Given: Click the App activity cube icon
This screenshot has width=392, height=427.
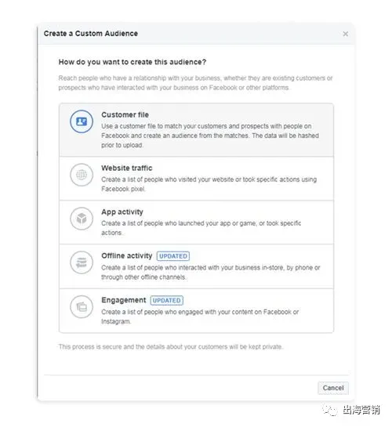Looking at the screenshot, I should pyautogui.click(x=82, y=219).
